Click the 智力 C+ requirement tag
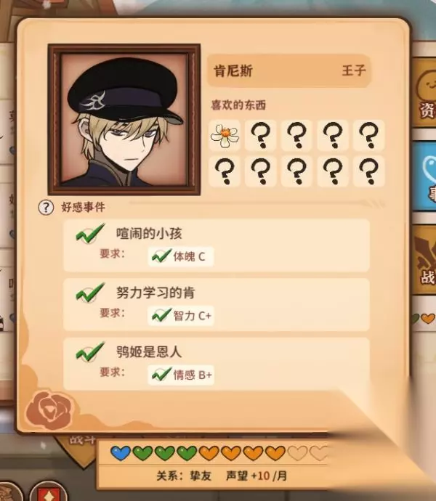This screenshot has width=436, height=501. (x=181, y=315)
